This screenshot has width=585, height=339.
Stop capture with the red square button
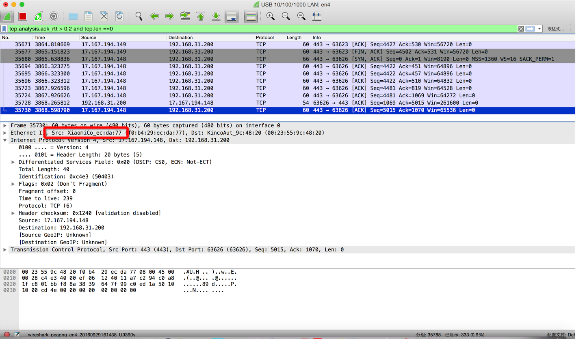point(23,16)
